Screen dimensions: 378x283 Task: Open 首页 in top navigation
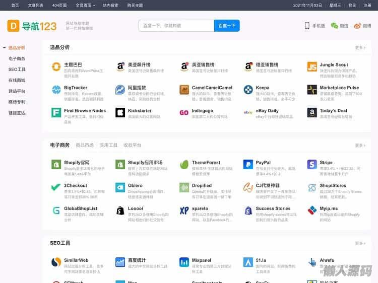(x=15, y=6)
